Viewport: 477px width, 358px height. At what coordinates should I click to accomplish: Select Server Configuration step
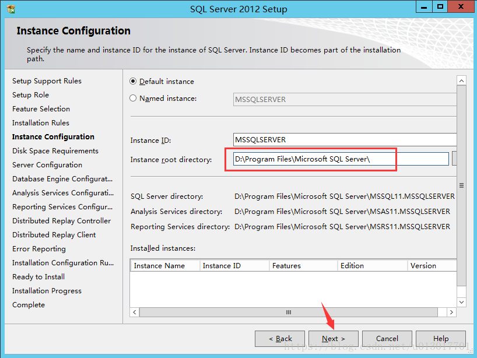pos(47,165)
